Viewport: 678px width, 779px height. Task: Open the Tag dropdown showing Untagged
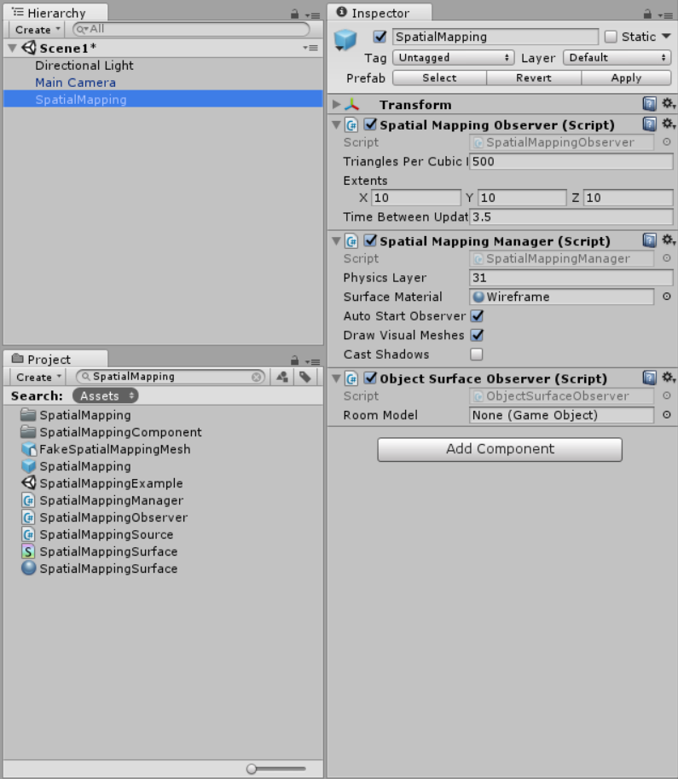[x=453, y=57]
